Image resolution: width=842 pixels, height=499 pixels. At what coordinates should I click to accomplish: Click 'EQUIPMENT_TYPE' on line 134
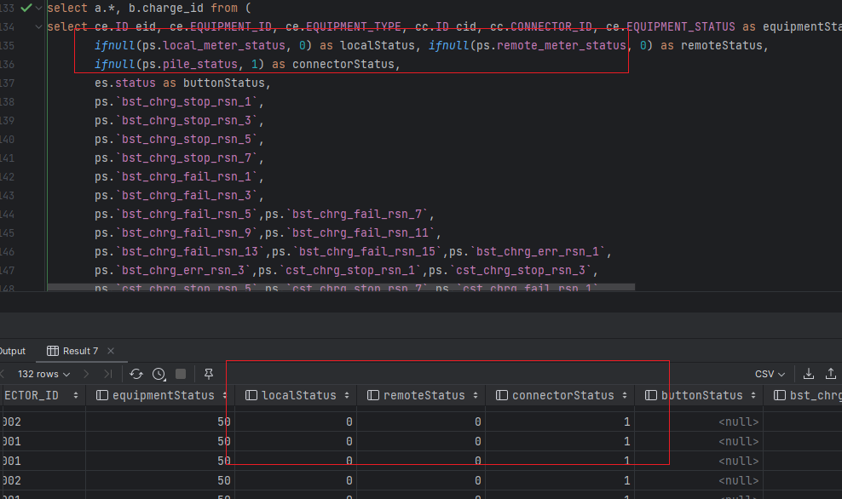354,27
